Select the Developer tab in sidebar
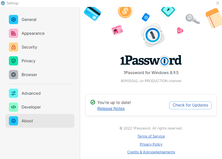The height and width of the screenshot is (159, 222). [31, 107]
